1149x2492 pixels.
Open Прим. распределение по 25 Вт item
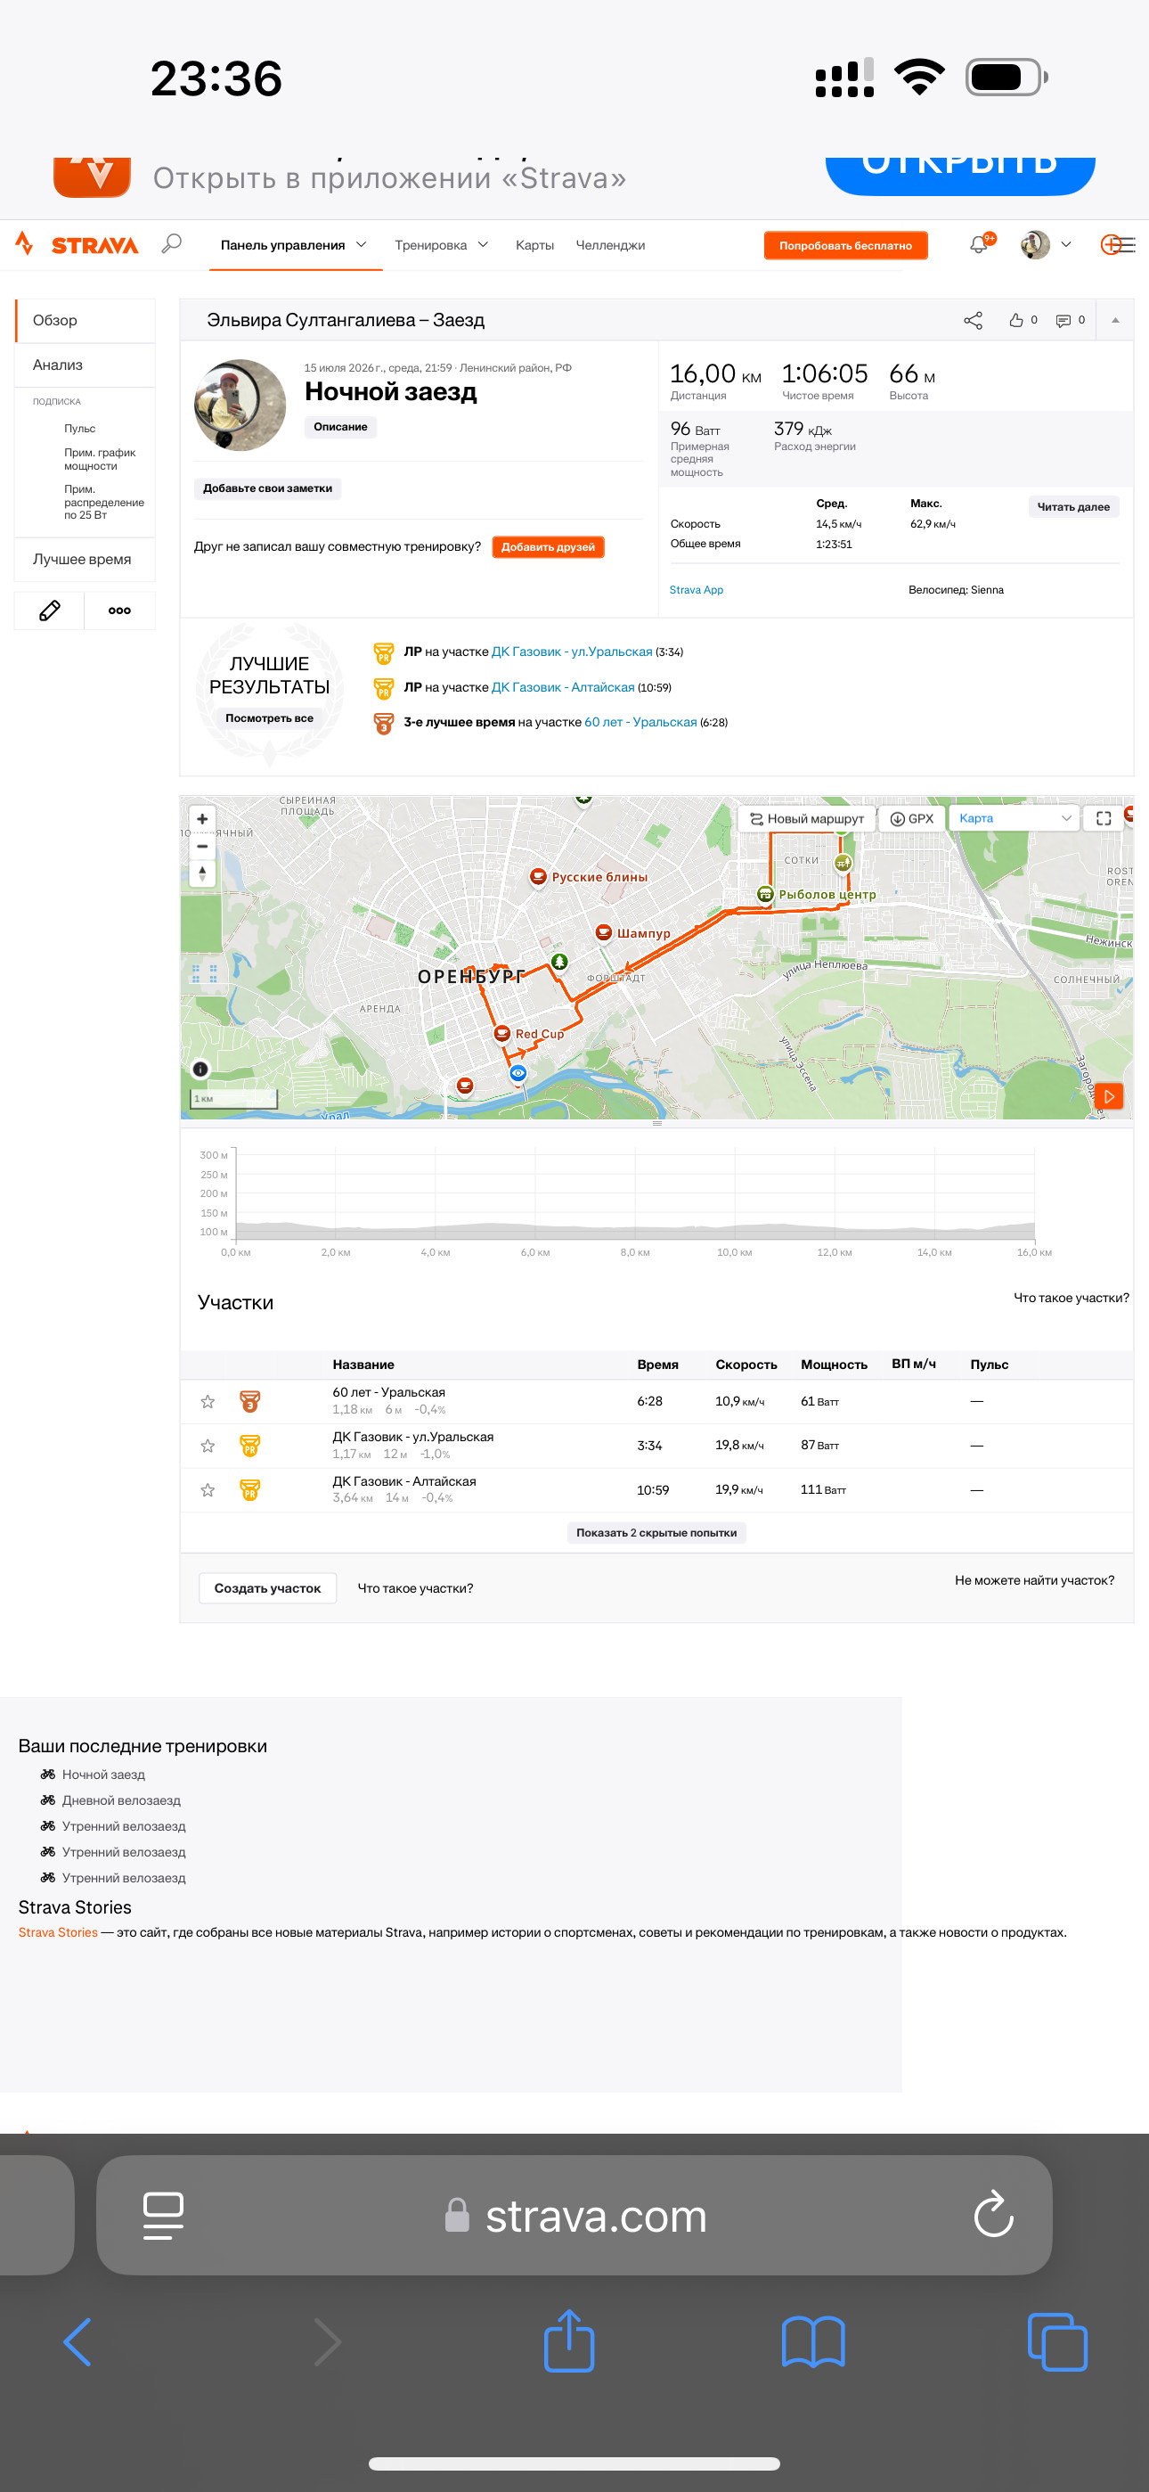[x=103, y=502]
